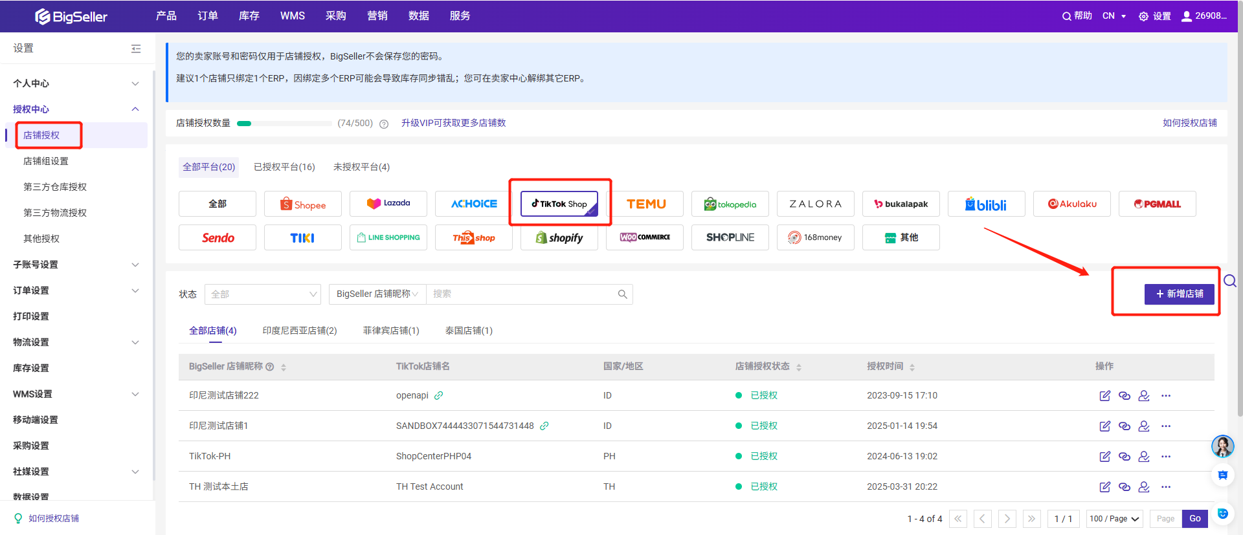Open more options for TH 测试本土店 row
The height and width of the screenshot is (535, 1243).
pyautogui.click(x=1166, y=487)
